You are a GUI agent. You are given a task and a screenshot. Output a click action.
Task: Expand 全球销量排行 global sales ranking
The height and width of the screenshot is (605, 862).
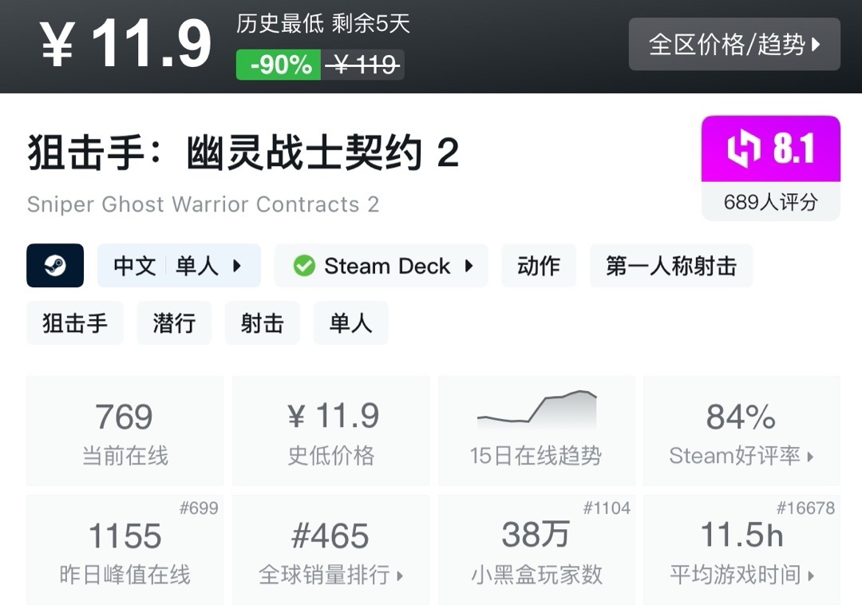(x=331, y=575)
